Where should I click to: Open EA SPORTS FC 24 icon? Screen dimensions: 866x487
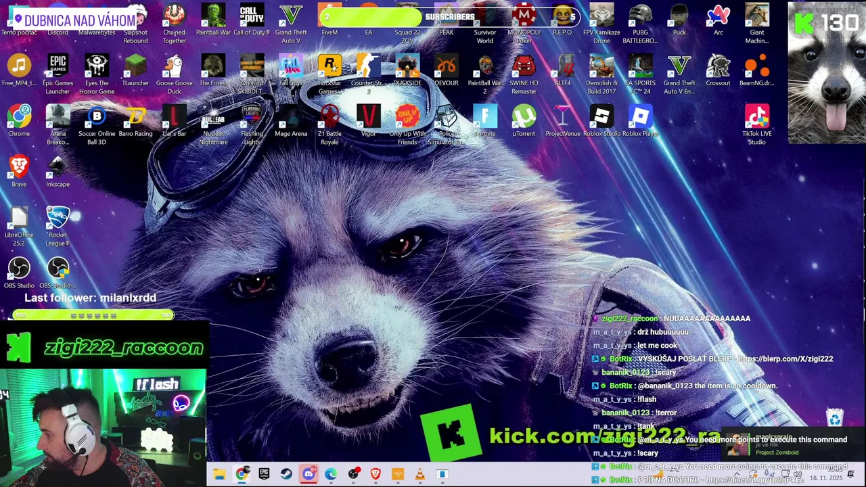(x=640, y=74)
